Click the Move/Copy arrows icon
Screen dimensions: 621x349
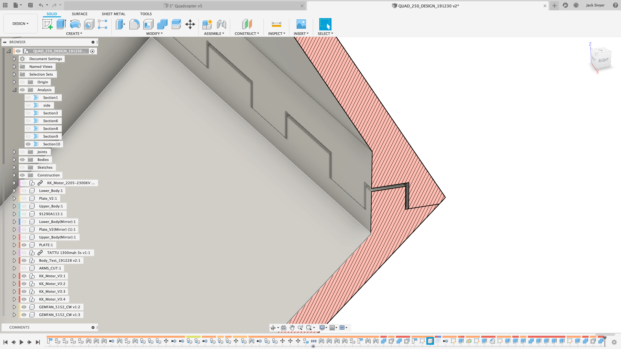pyautogui.click(x=190, y=24)
